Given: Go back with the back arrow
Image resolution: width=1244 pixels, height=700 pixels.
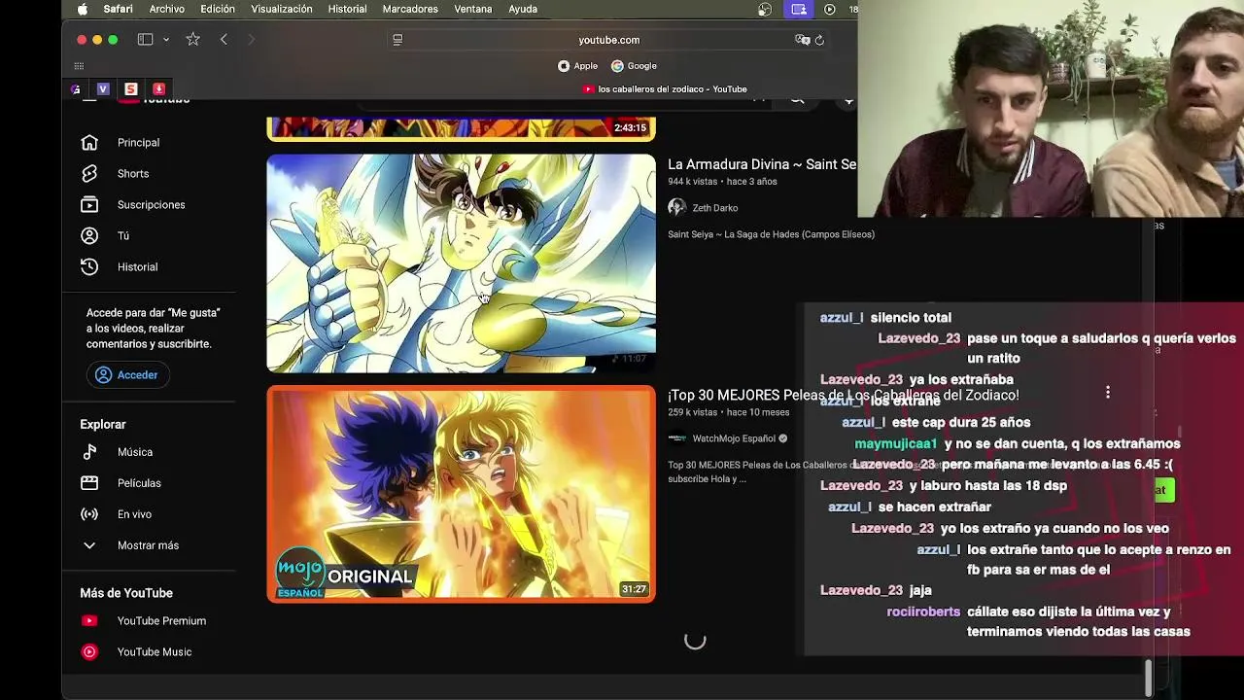Looking at the screenshot, I should click(x=224, y=40).
